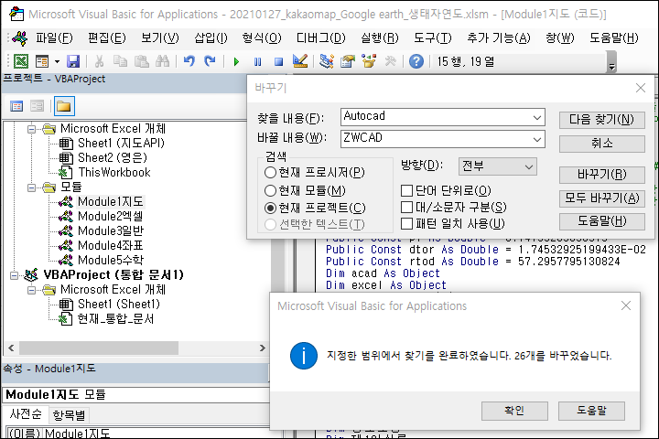Select Sheet1 (지도API) in project tree

coord(121,144)
